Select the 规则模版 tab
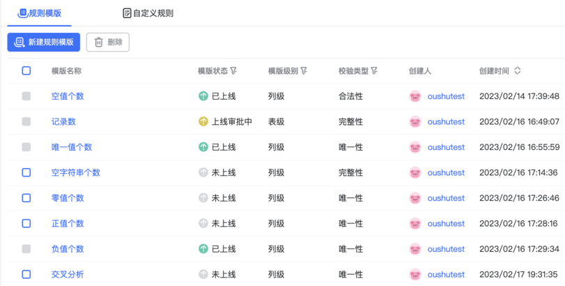Image resolution: width=565 pixels, height=286 pixels. (x=39, y=13)
